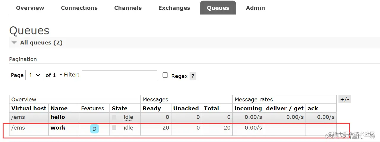Sort queues by Name column

[59, 109]
